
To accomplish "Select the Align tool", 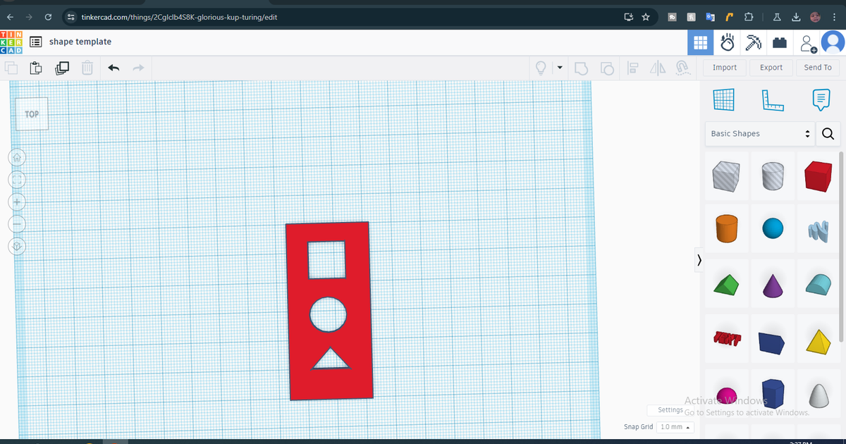I will click(632, 67).
